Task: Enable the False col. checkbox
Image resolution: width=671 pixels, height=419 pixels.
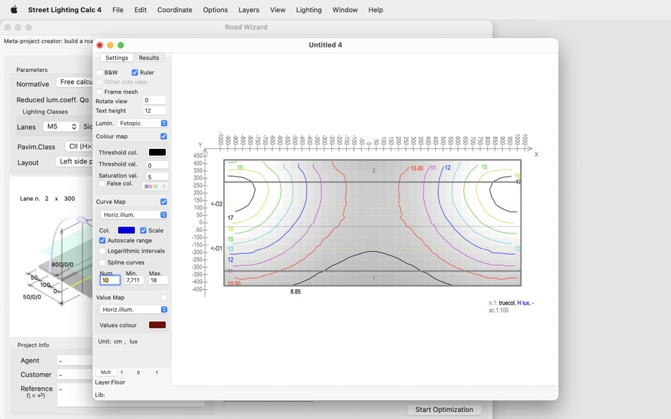Action: point(102,183)
